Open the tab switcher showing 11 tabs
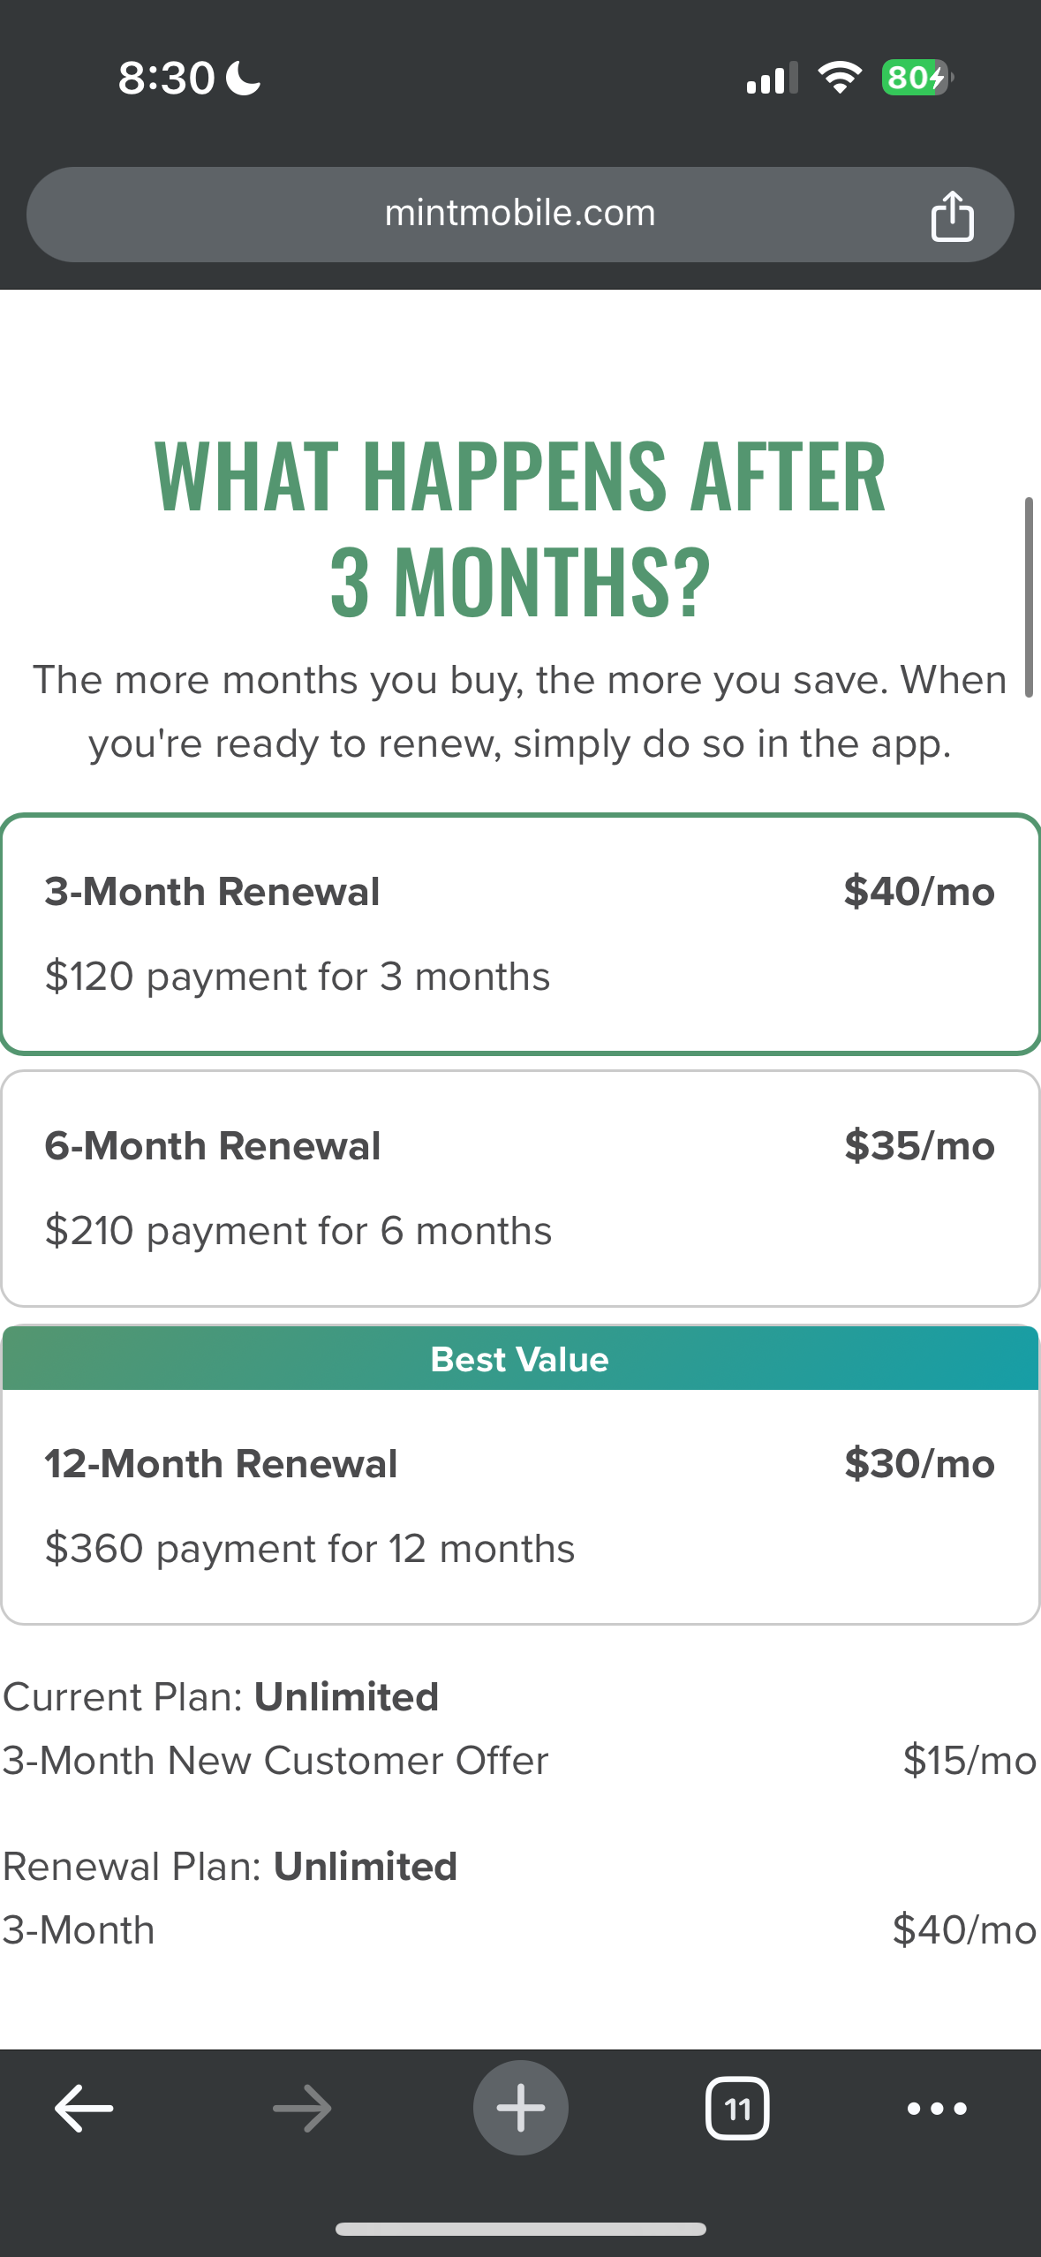Viewport: 1041px width, 2257px height. 737,2108
